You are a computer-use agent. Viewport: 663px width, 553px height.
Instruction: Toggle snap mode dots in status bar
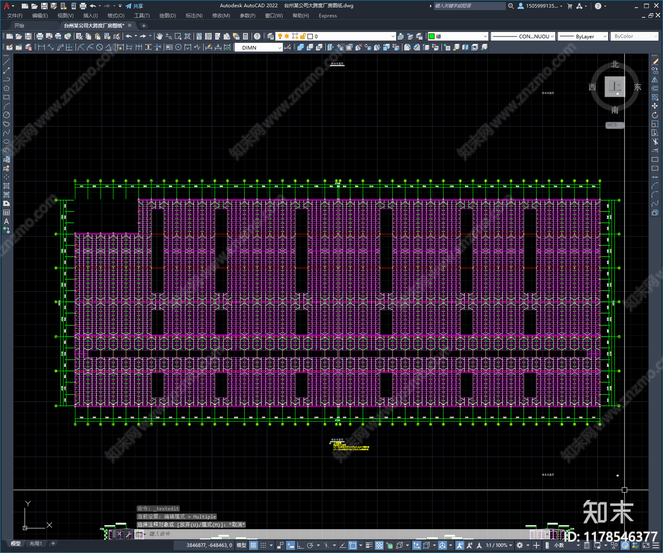tap(263, 545)
